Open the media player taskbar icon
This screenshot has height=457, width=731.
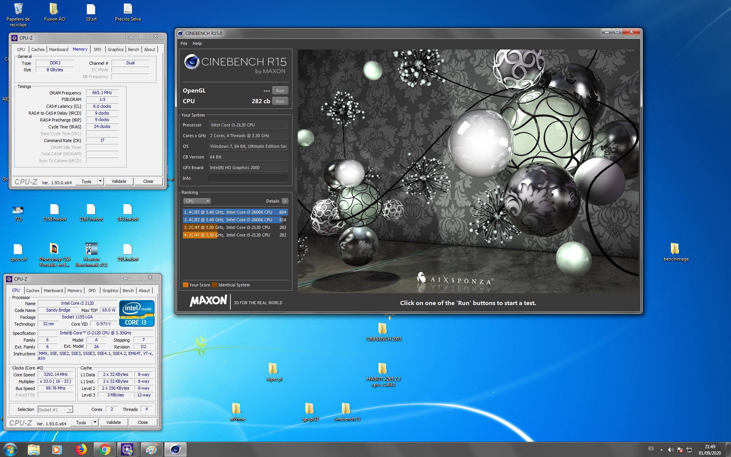click(57, 450)
